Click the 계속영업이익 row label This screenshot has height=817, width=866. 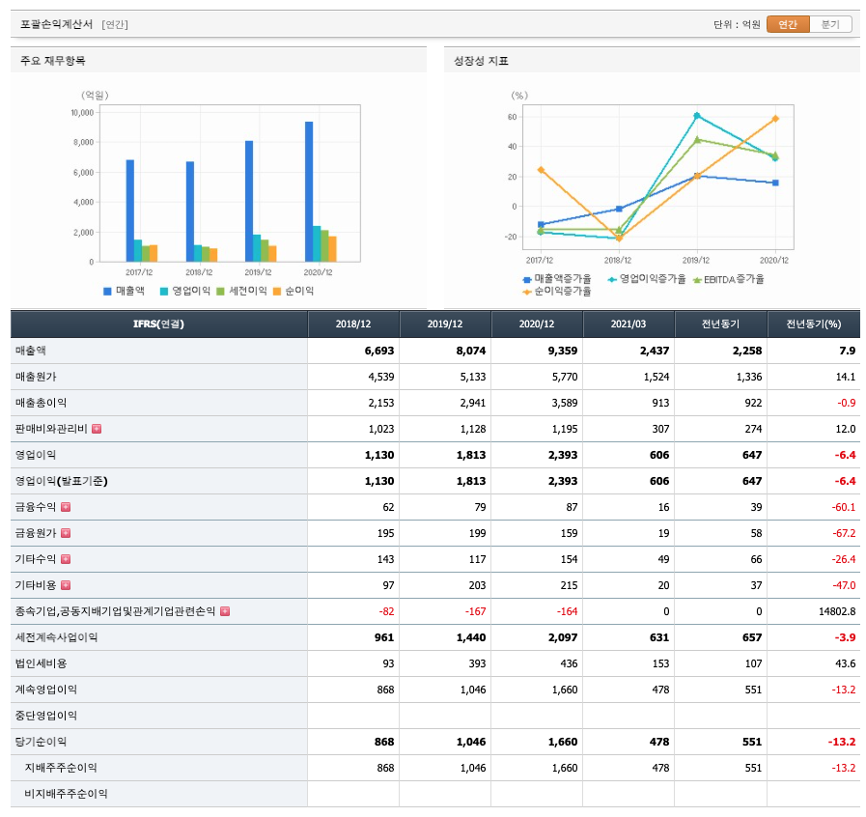[45, 690]
